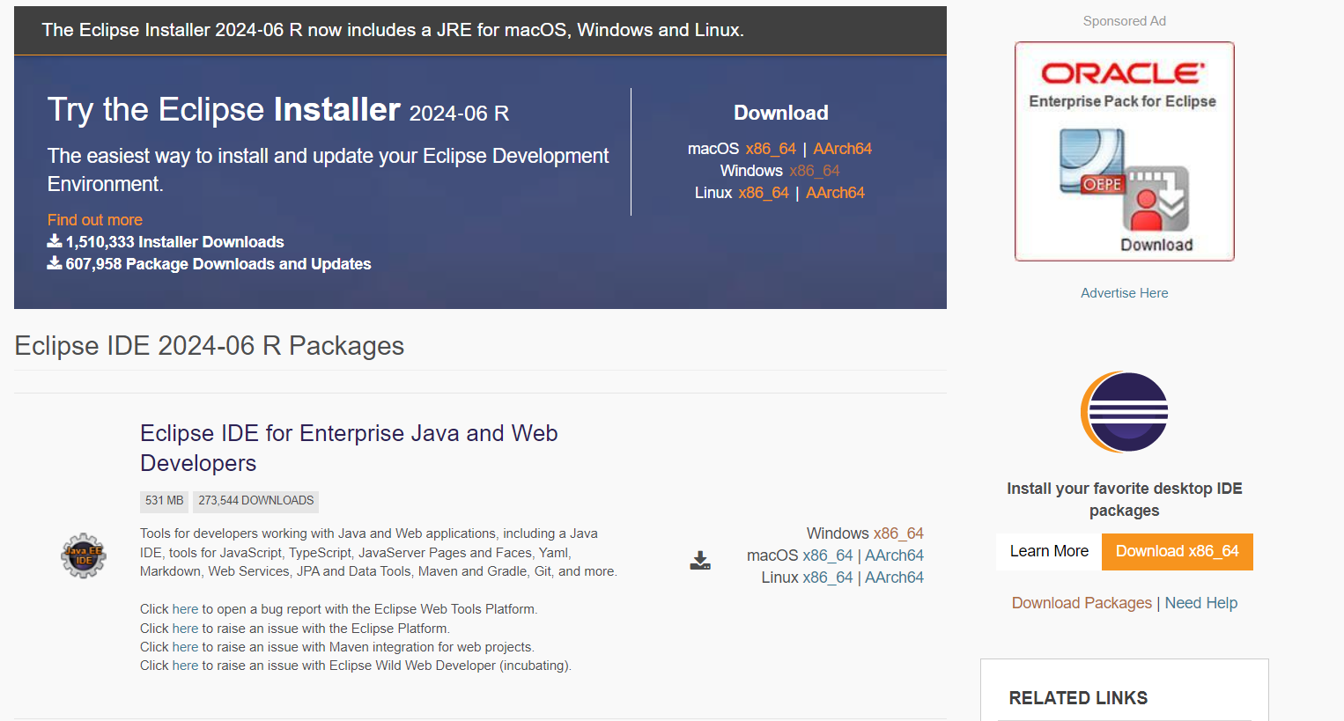Viewport: 1344px width, 721px height.
Task: Download installer for macOS AArch64
Action: (842, 149)
